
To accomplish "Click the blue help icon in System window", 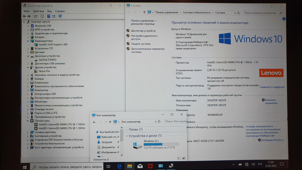I will (284, 19).
